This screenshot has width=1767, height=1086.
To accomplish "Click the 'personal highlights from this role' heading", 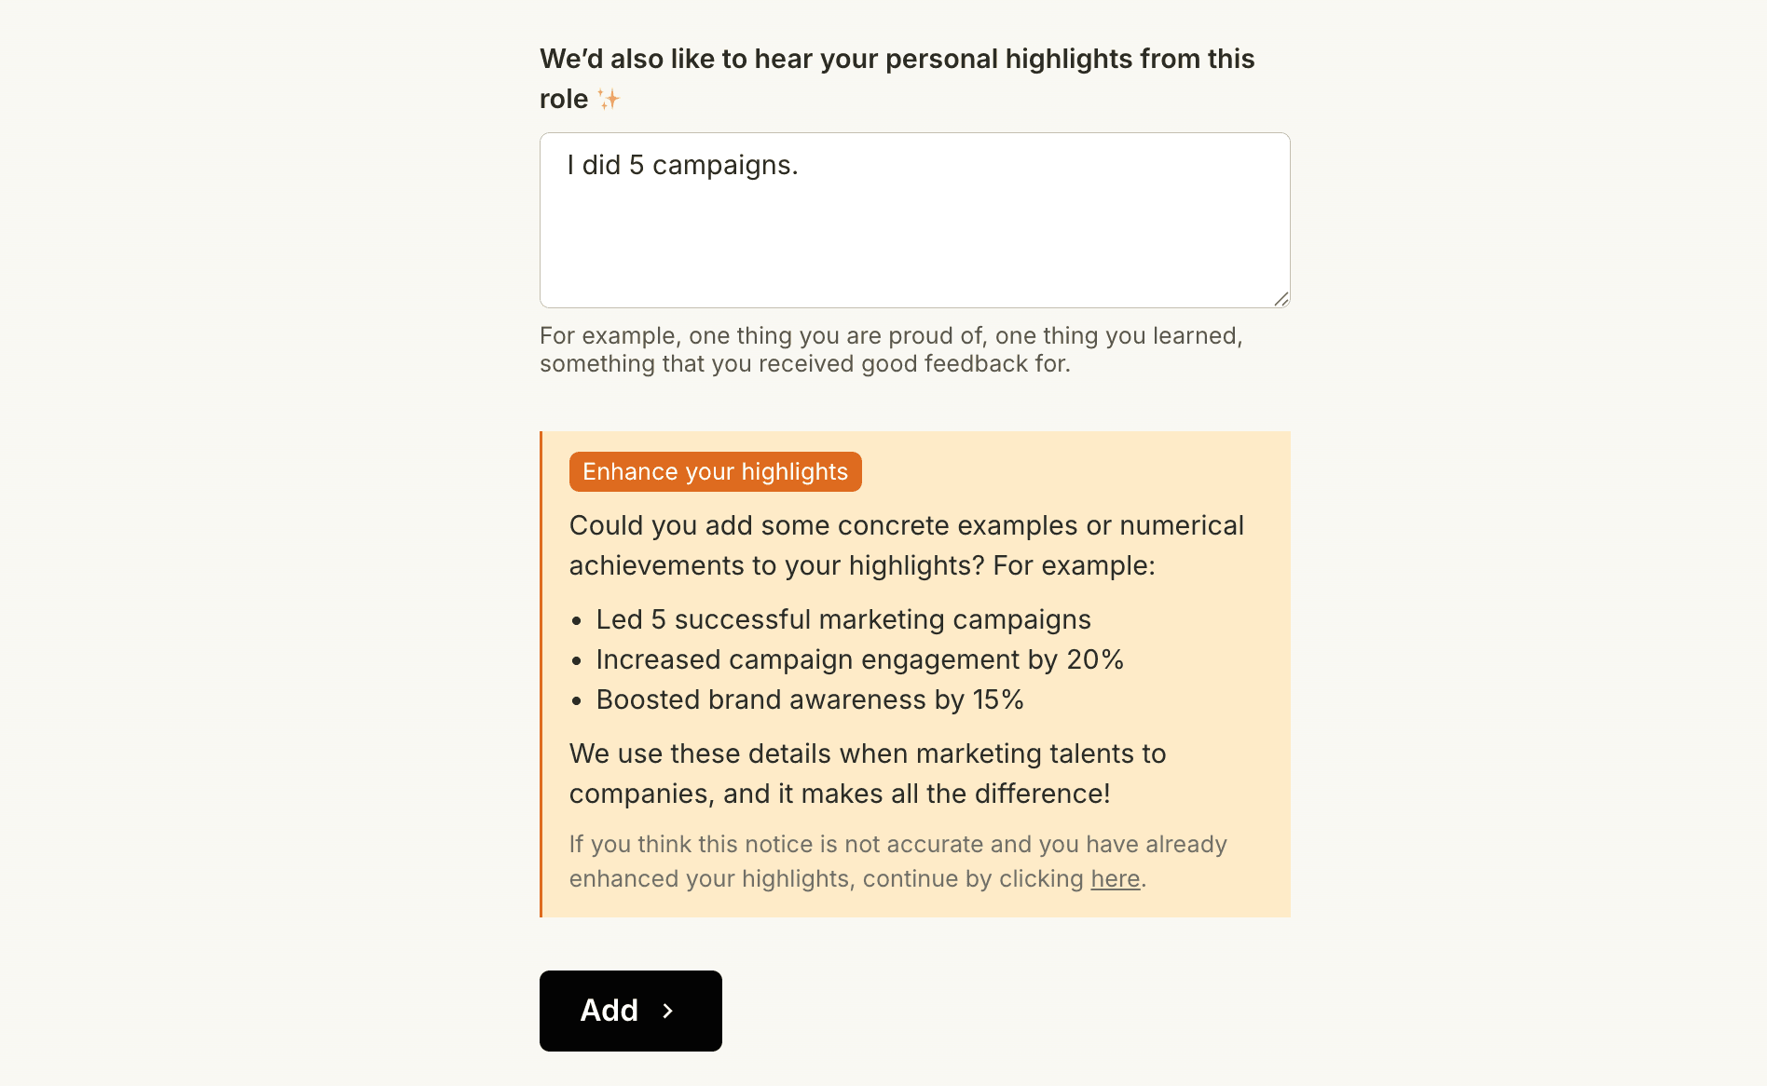I will click(x=897, y=59).
